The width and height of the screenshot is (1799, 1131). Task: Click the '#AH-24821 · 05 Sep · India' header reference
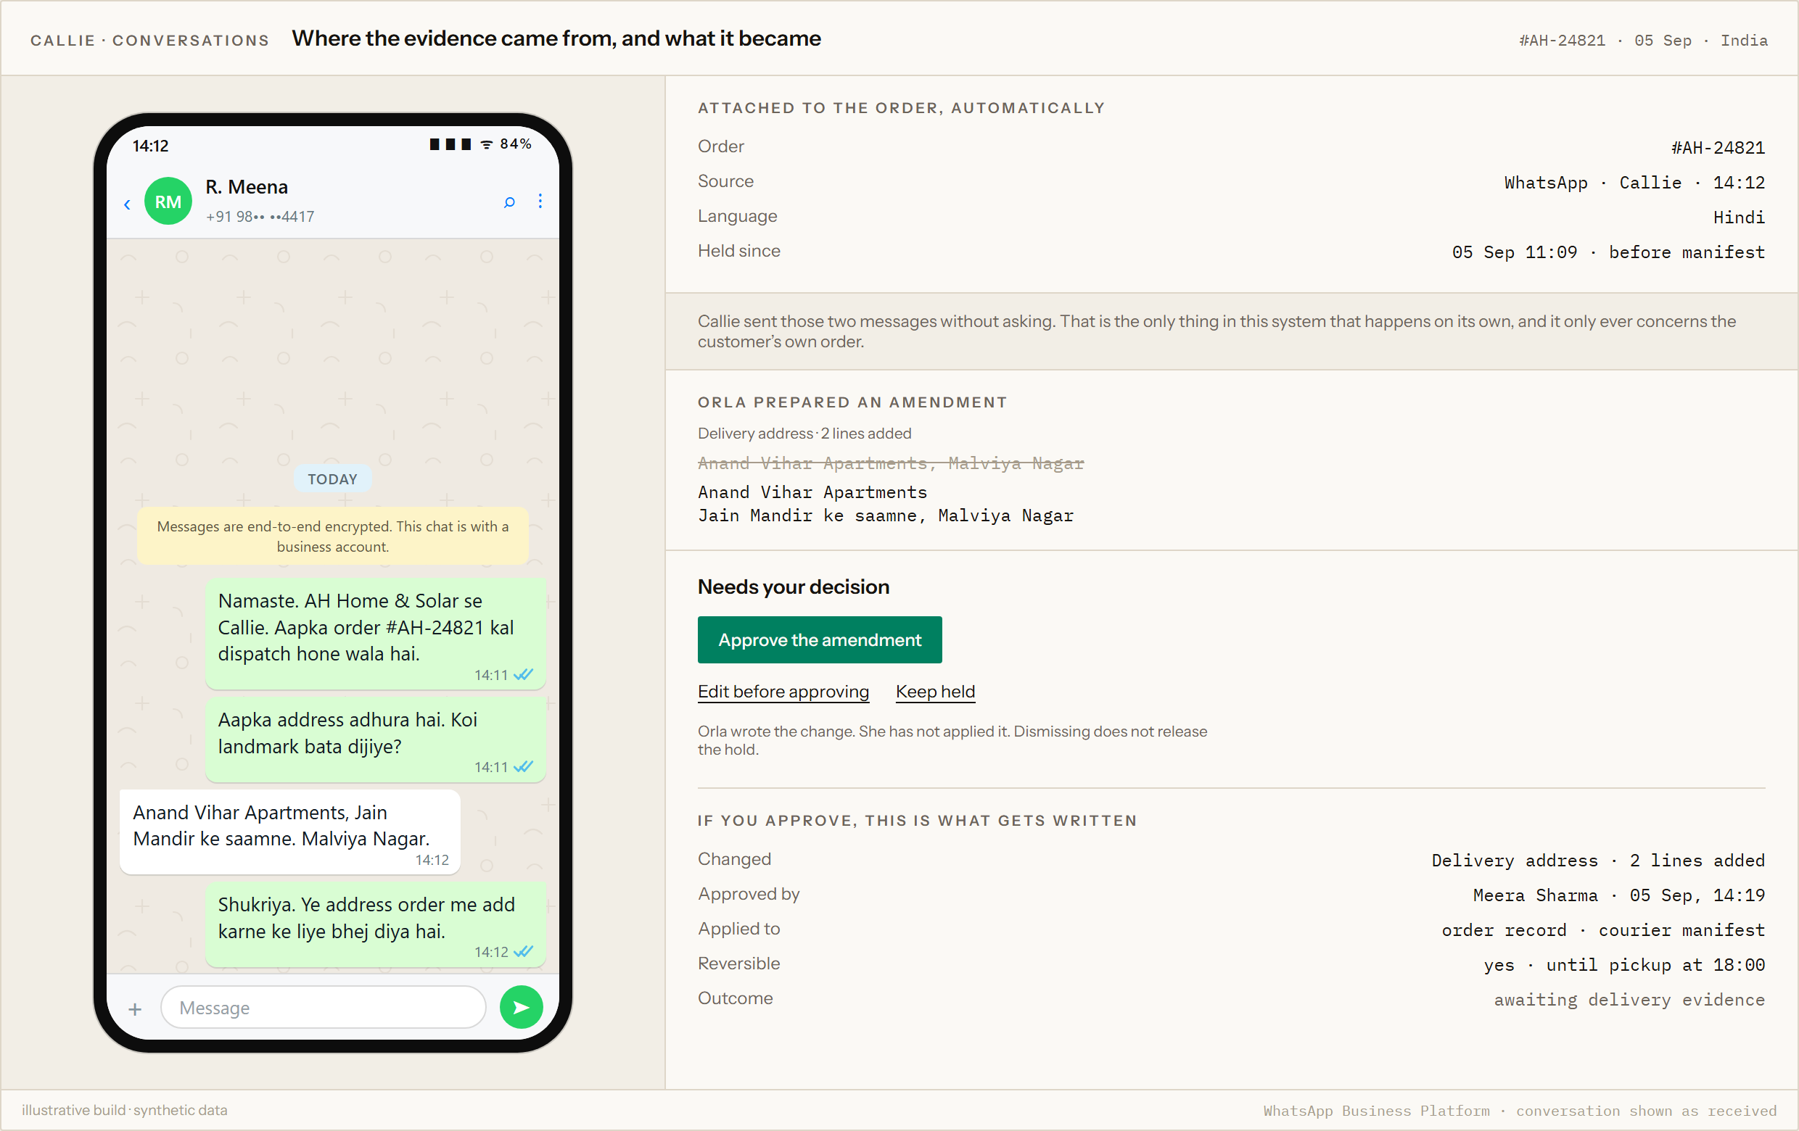1643,41
